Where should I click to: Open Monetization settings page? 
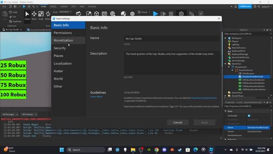(68, 40)
